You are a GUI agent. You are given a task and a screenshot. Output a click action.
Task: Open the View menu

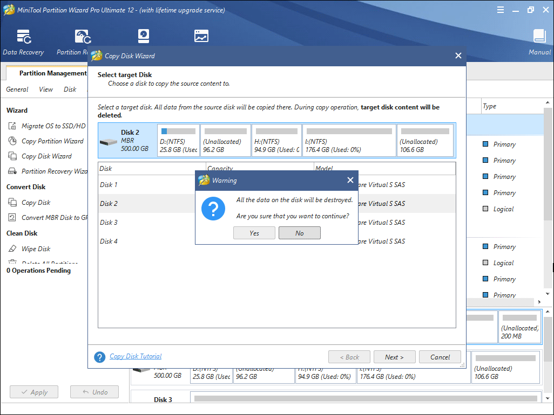click(46, 89)
